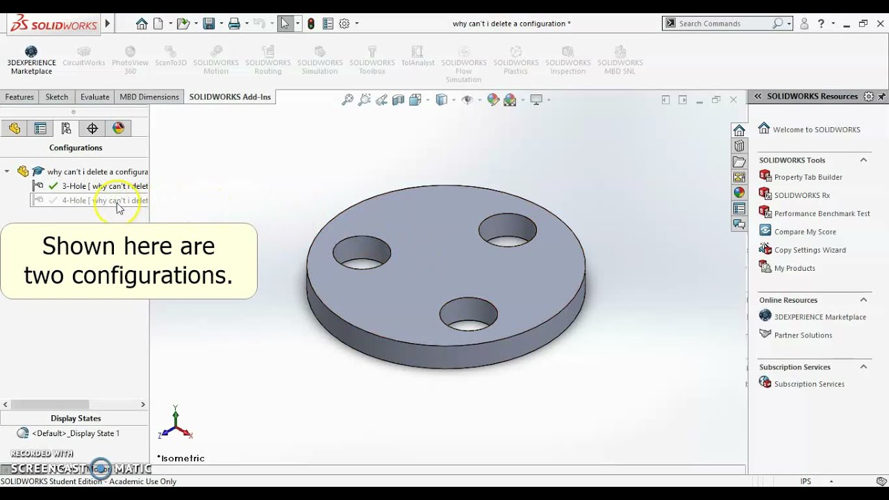The image size is (889, 500).
Task: Click Previous View icon in view toolbar
Action: [x=381, y=100]
